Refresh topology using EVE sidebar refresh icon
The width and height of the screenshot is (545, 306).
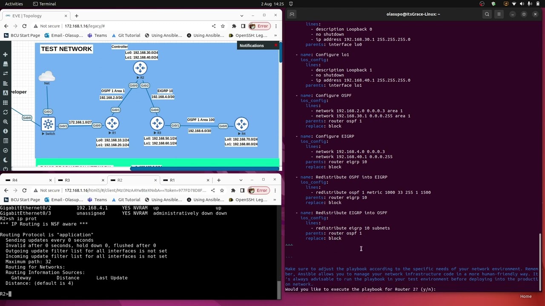pos(5,112)
